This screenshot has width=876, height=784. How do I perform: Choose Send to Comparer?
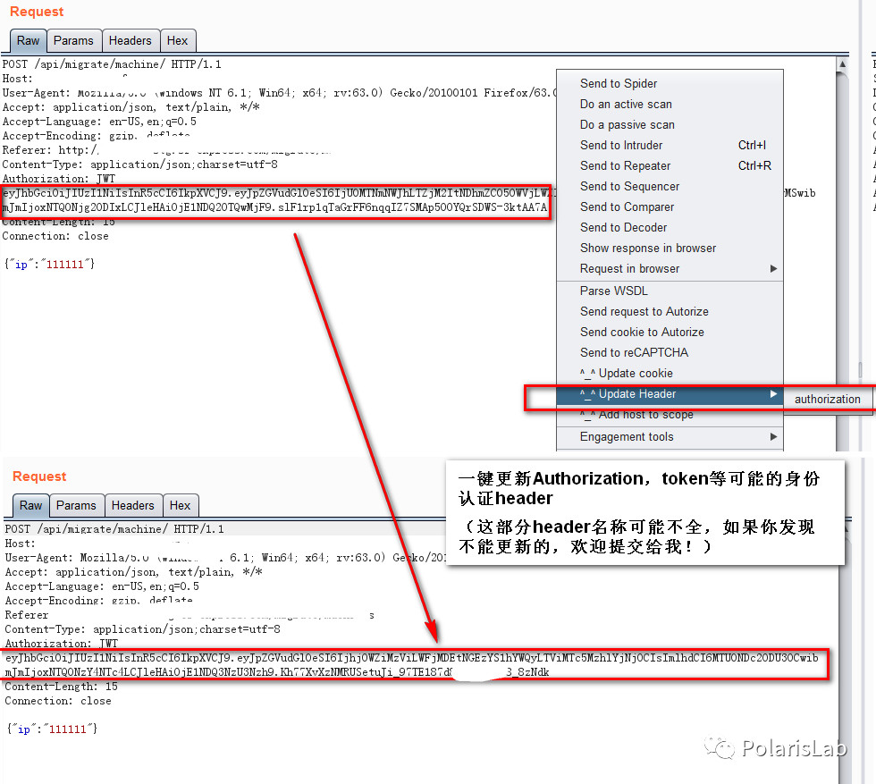click(x=670, y=207)
